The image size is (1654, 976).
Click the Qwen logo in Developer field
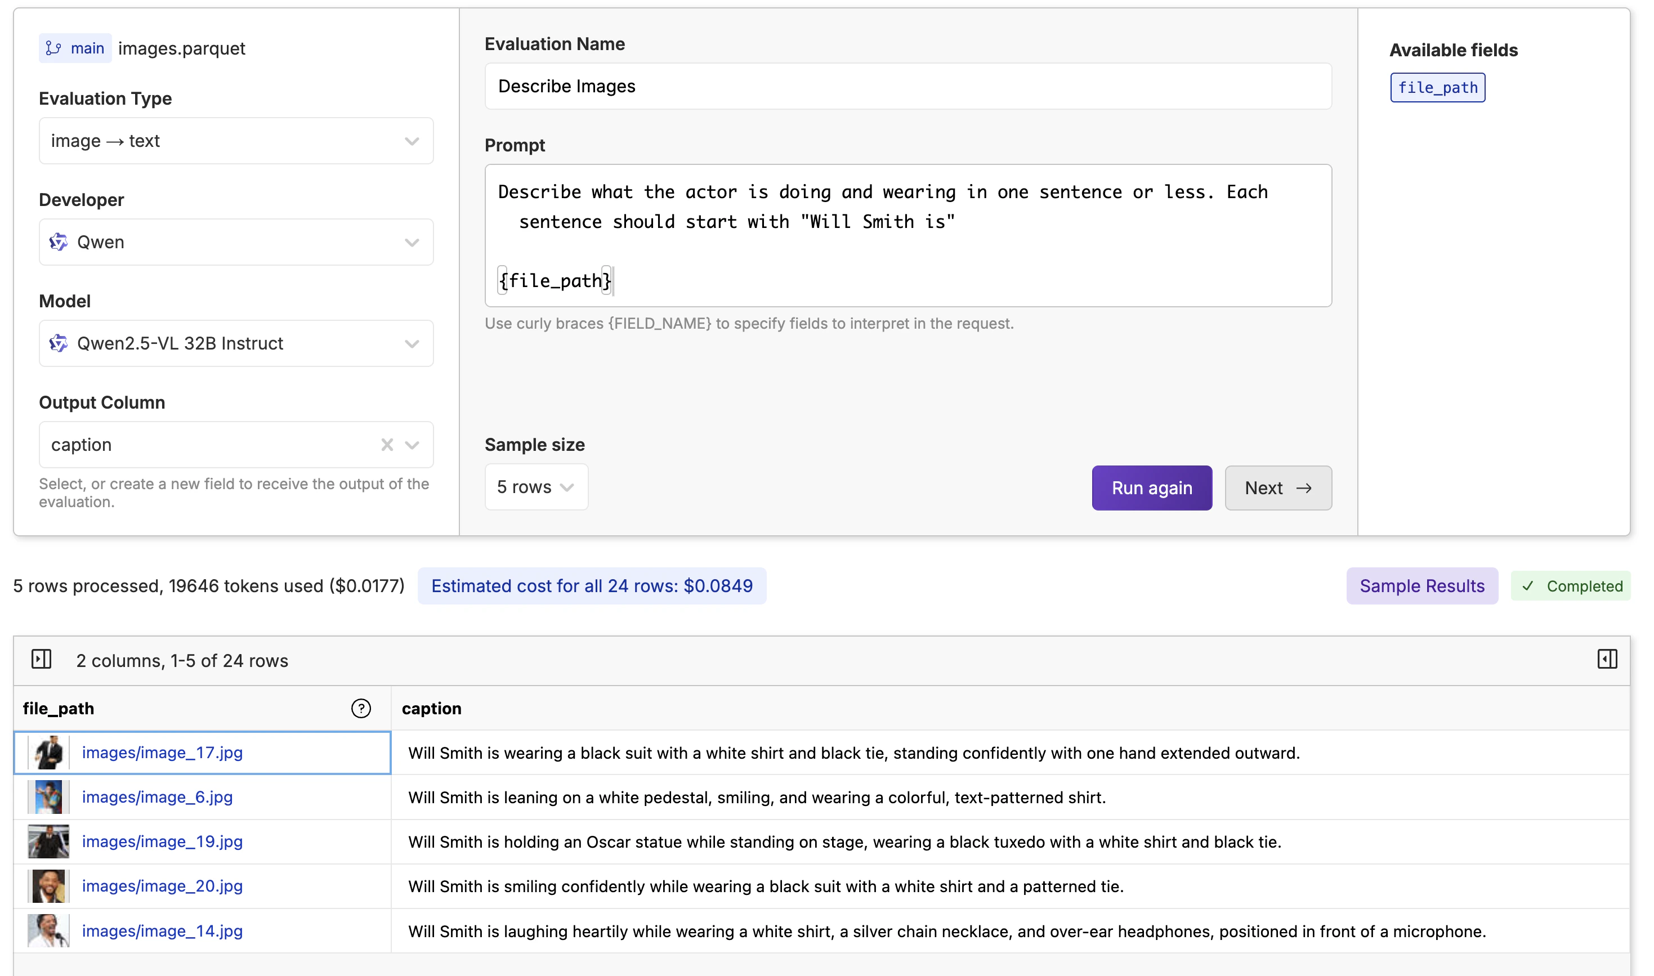pyautogui.click(x=59, y=242)
